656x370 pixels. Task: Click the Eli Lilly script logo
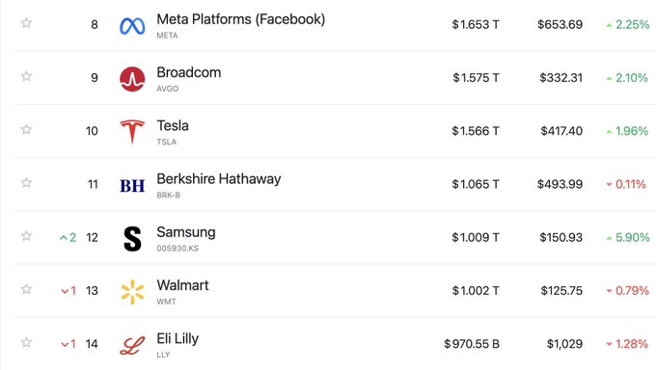[132, 345]
